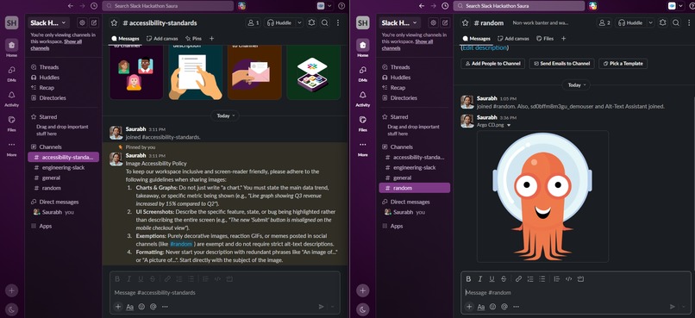Toggle underline in #random composer

tap(492, 278)
